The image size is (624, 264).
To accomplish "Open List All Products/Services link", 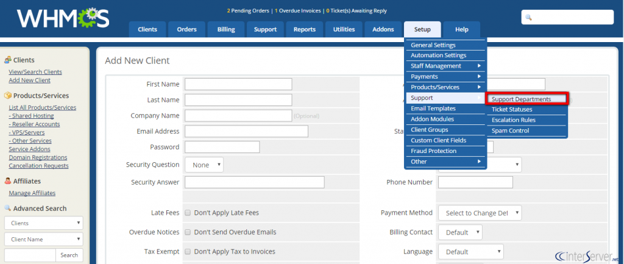I will [43, 107].
